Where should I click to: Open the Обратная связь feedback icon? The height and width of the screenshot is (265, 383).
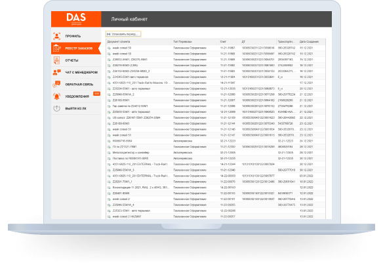pyautogui.click(x=56, y=84)
